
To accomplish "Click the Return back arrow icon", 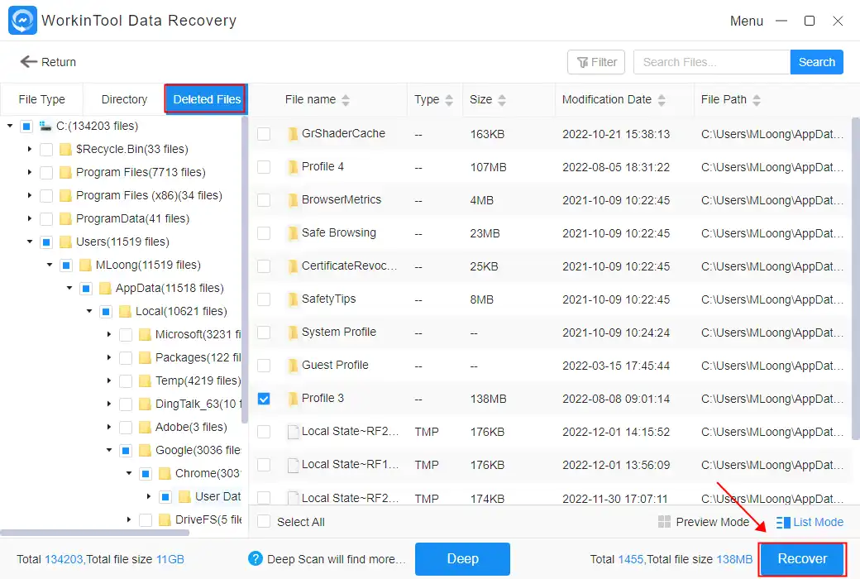I will click(x=28, y=61).
